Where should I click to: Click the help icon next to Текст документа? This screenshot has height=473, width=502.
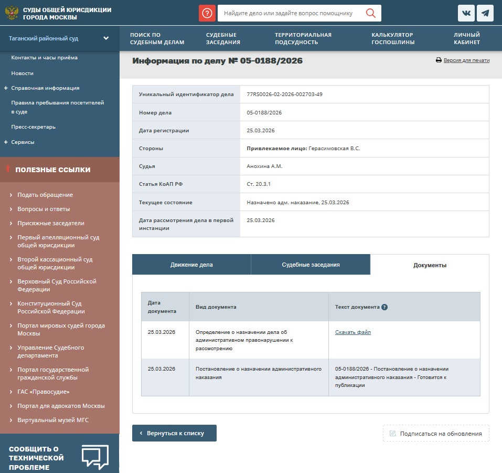pos(384,307)
